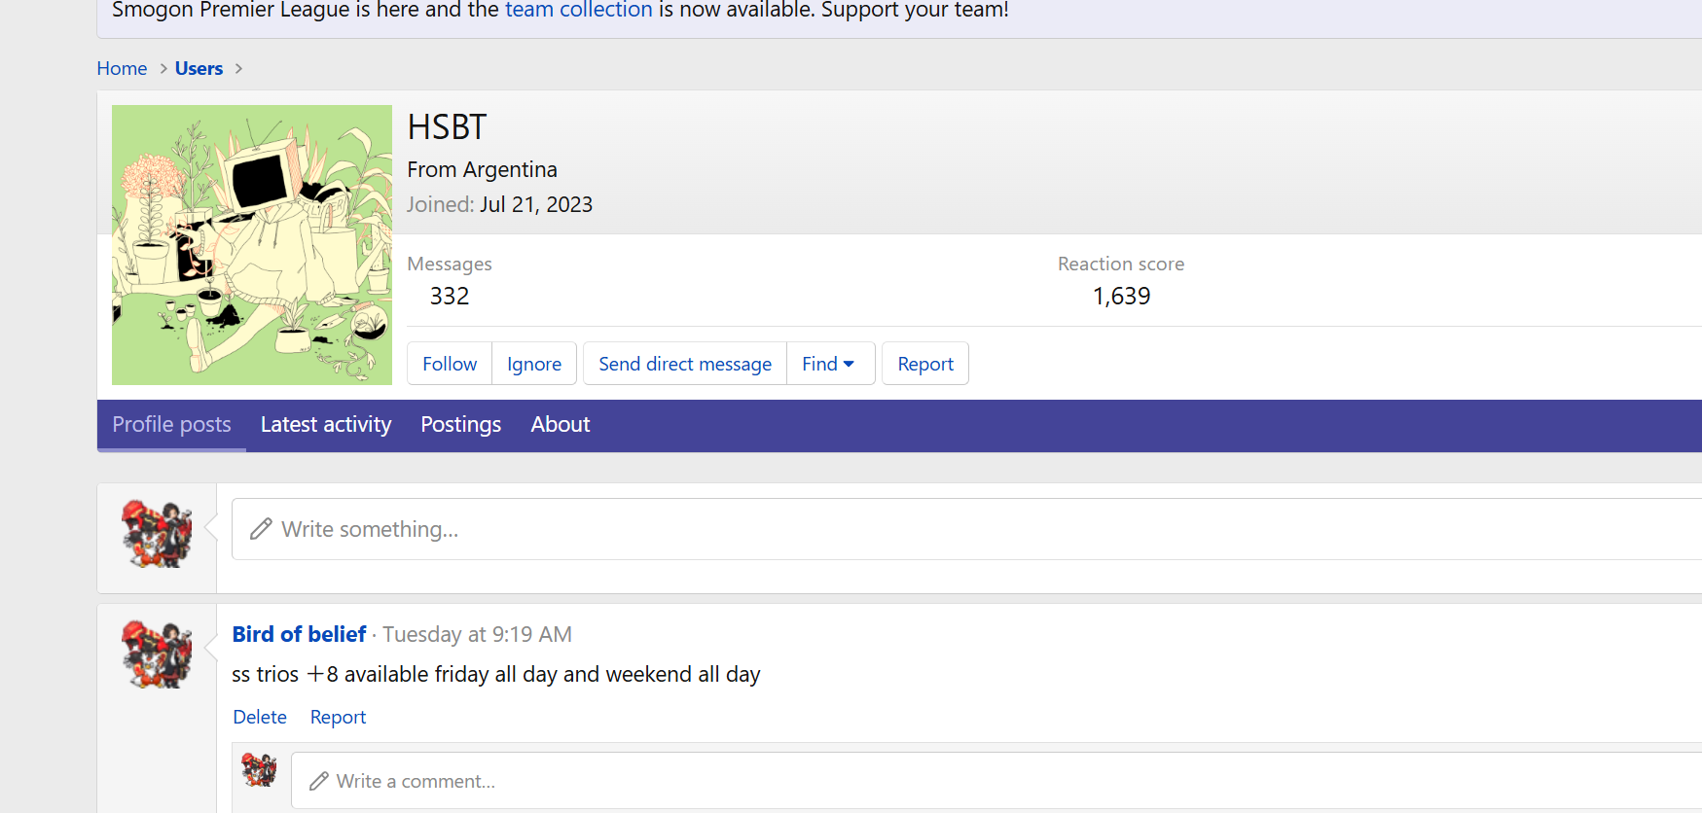Report the ss trios profile post

click(338, 717)
